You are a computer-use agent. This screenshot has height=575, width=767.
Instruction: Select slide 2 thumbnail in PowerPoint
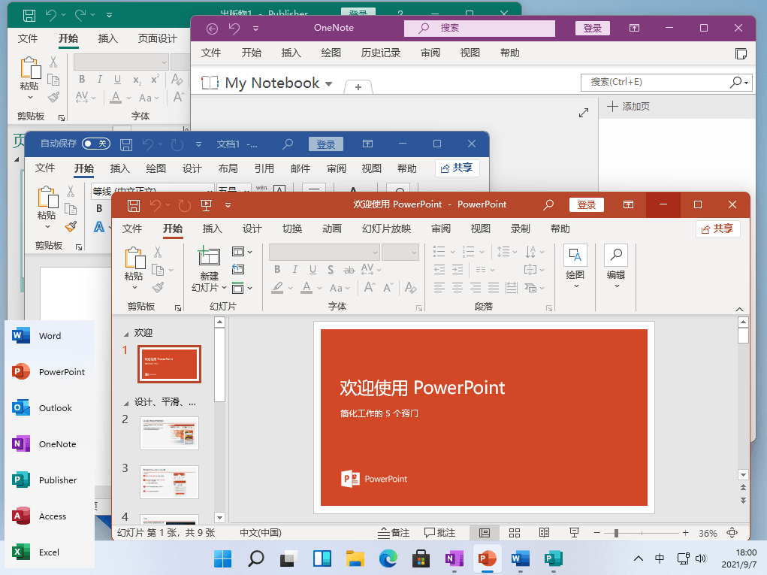pyautogui.click(x=169, y=433)
